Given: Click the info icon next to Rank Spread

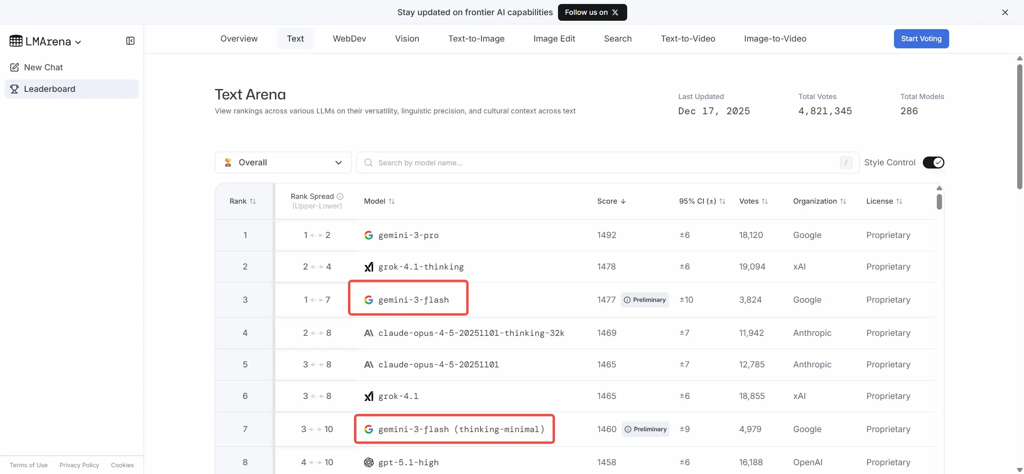Looking at the screenshot, I should pos(340,196).
